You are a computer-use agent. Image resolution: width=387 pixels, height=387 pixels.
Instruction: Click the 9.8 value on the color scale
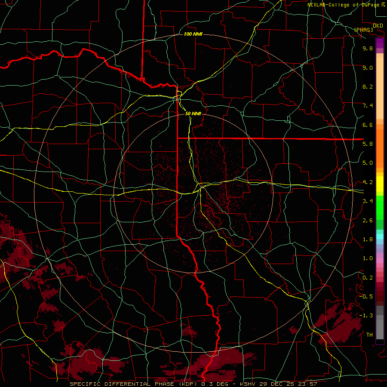pos(368,48)
